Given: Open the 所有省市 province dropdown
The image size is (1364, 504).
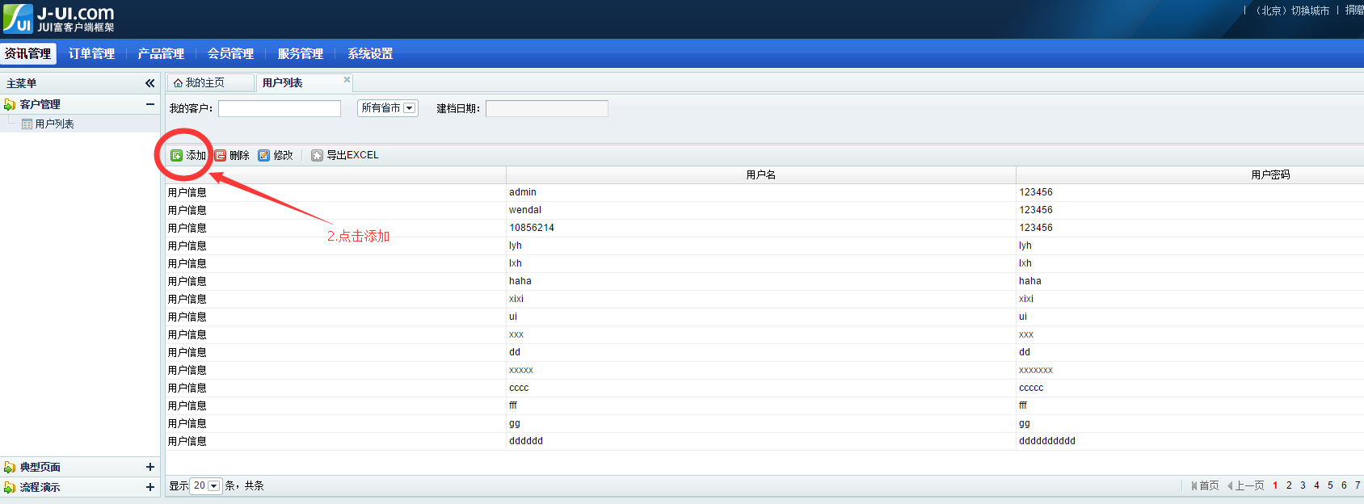Looking at the screenshot, I should click(388, 108).
